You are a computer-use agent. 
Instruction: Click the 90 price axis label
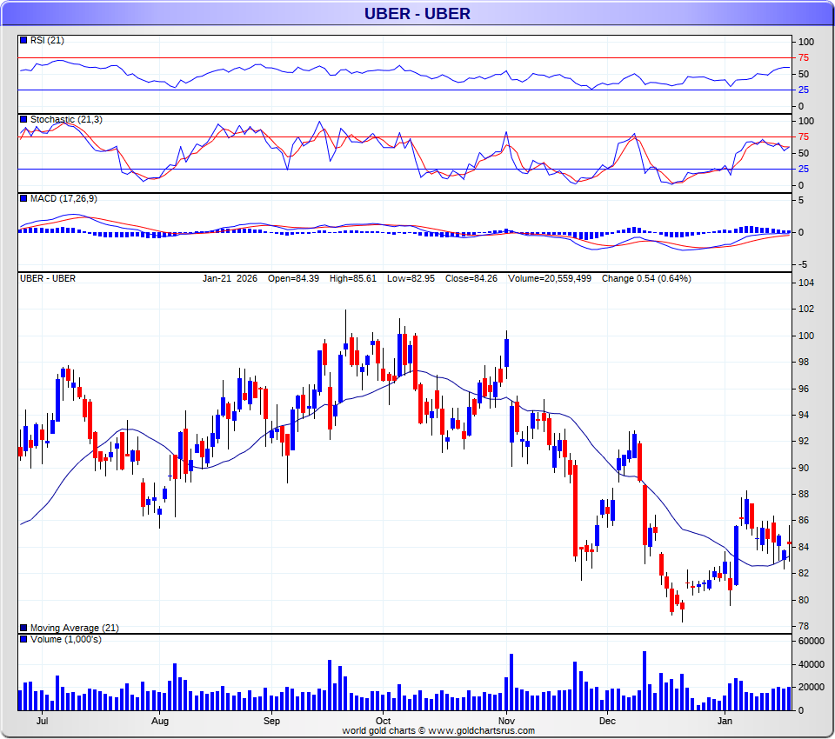[x=804, y=468]
